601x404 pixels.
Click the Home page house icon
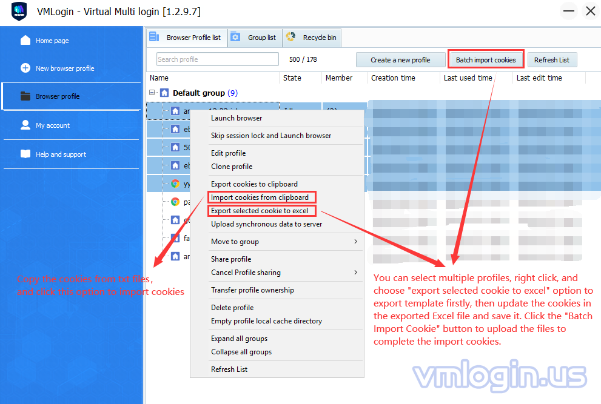point(25,41)
